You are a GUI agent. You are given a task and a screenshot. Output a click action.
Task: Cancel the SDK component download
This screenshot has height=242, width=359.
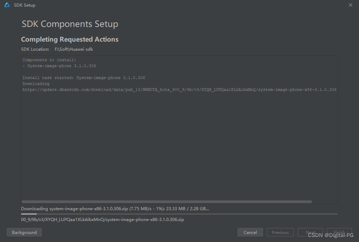point(250,232)
